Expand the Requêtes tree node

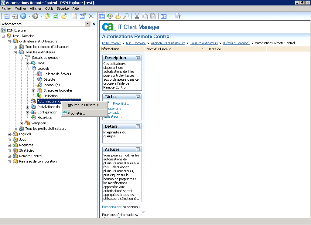[9, 145]
